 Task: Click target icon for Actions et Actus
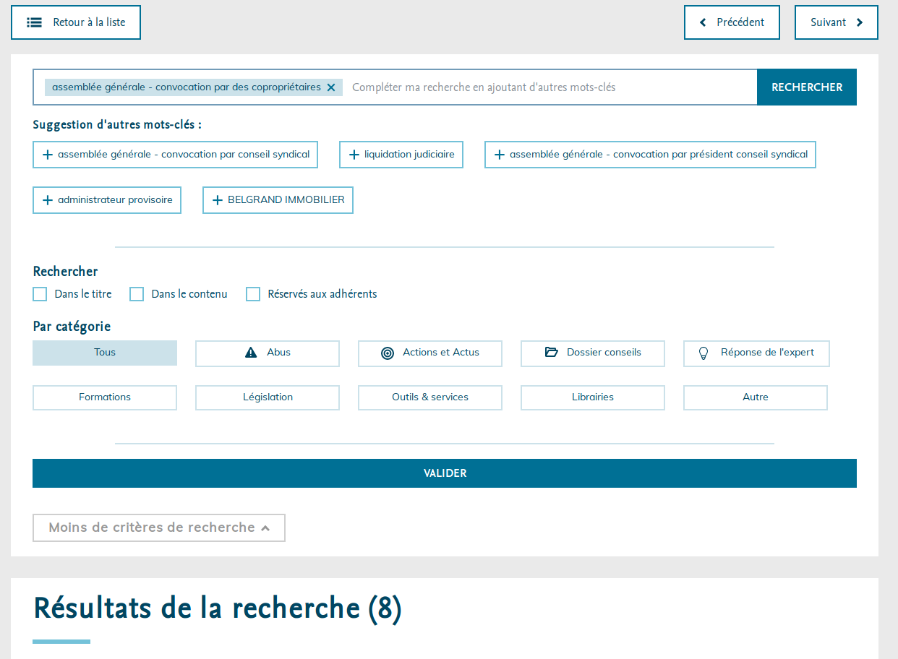click(388, 353)
